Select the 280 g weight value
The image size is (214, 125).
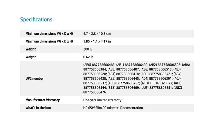point(88,49)
